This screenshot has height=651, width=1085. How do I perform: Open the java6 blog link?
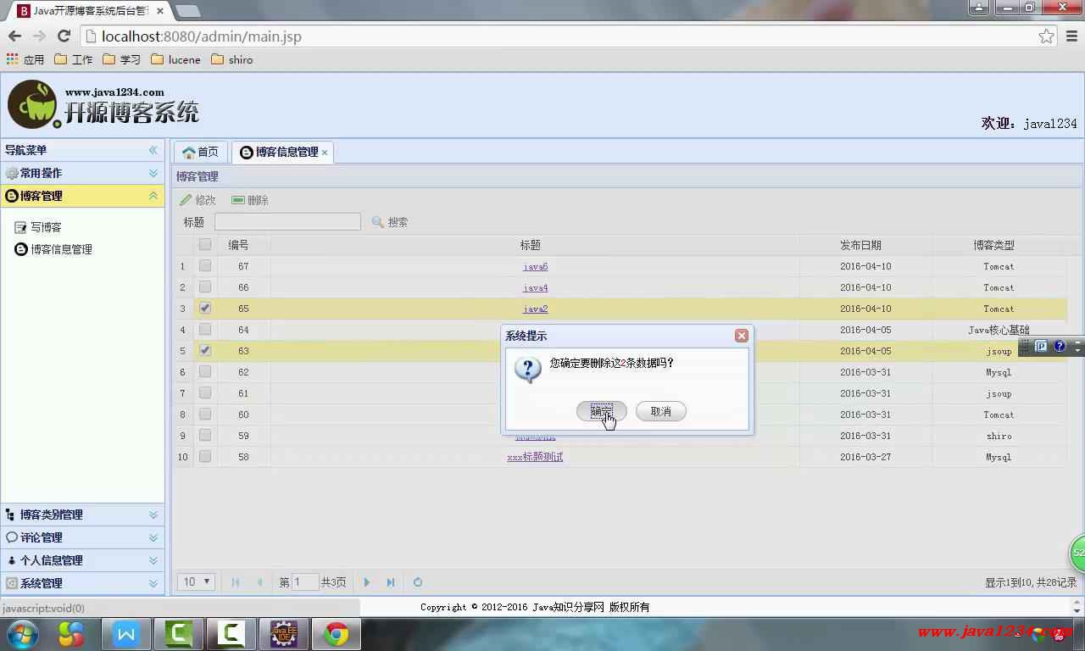point(535,266)
